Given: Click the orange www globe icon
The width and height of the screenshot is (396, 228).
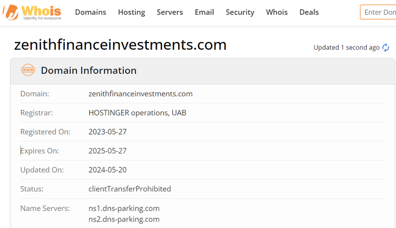Looking at the screenshot, I should click(x=28, y=70).
